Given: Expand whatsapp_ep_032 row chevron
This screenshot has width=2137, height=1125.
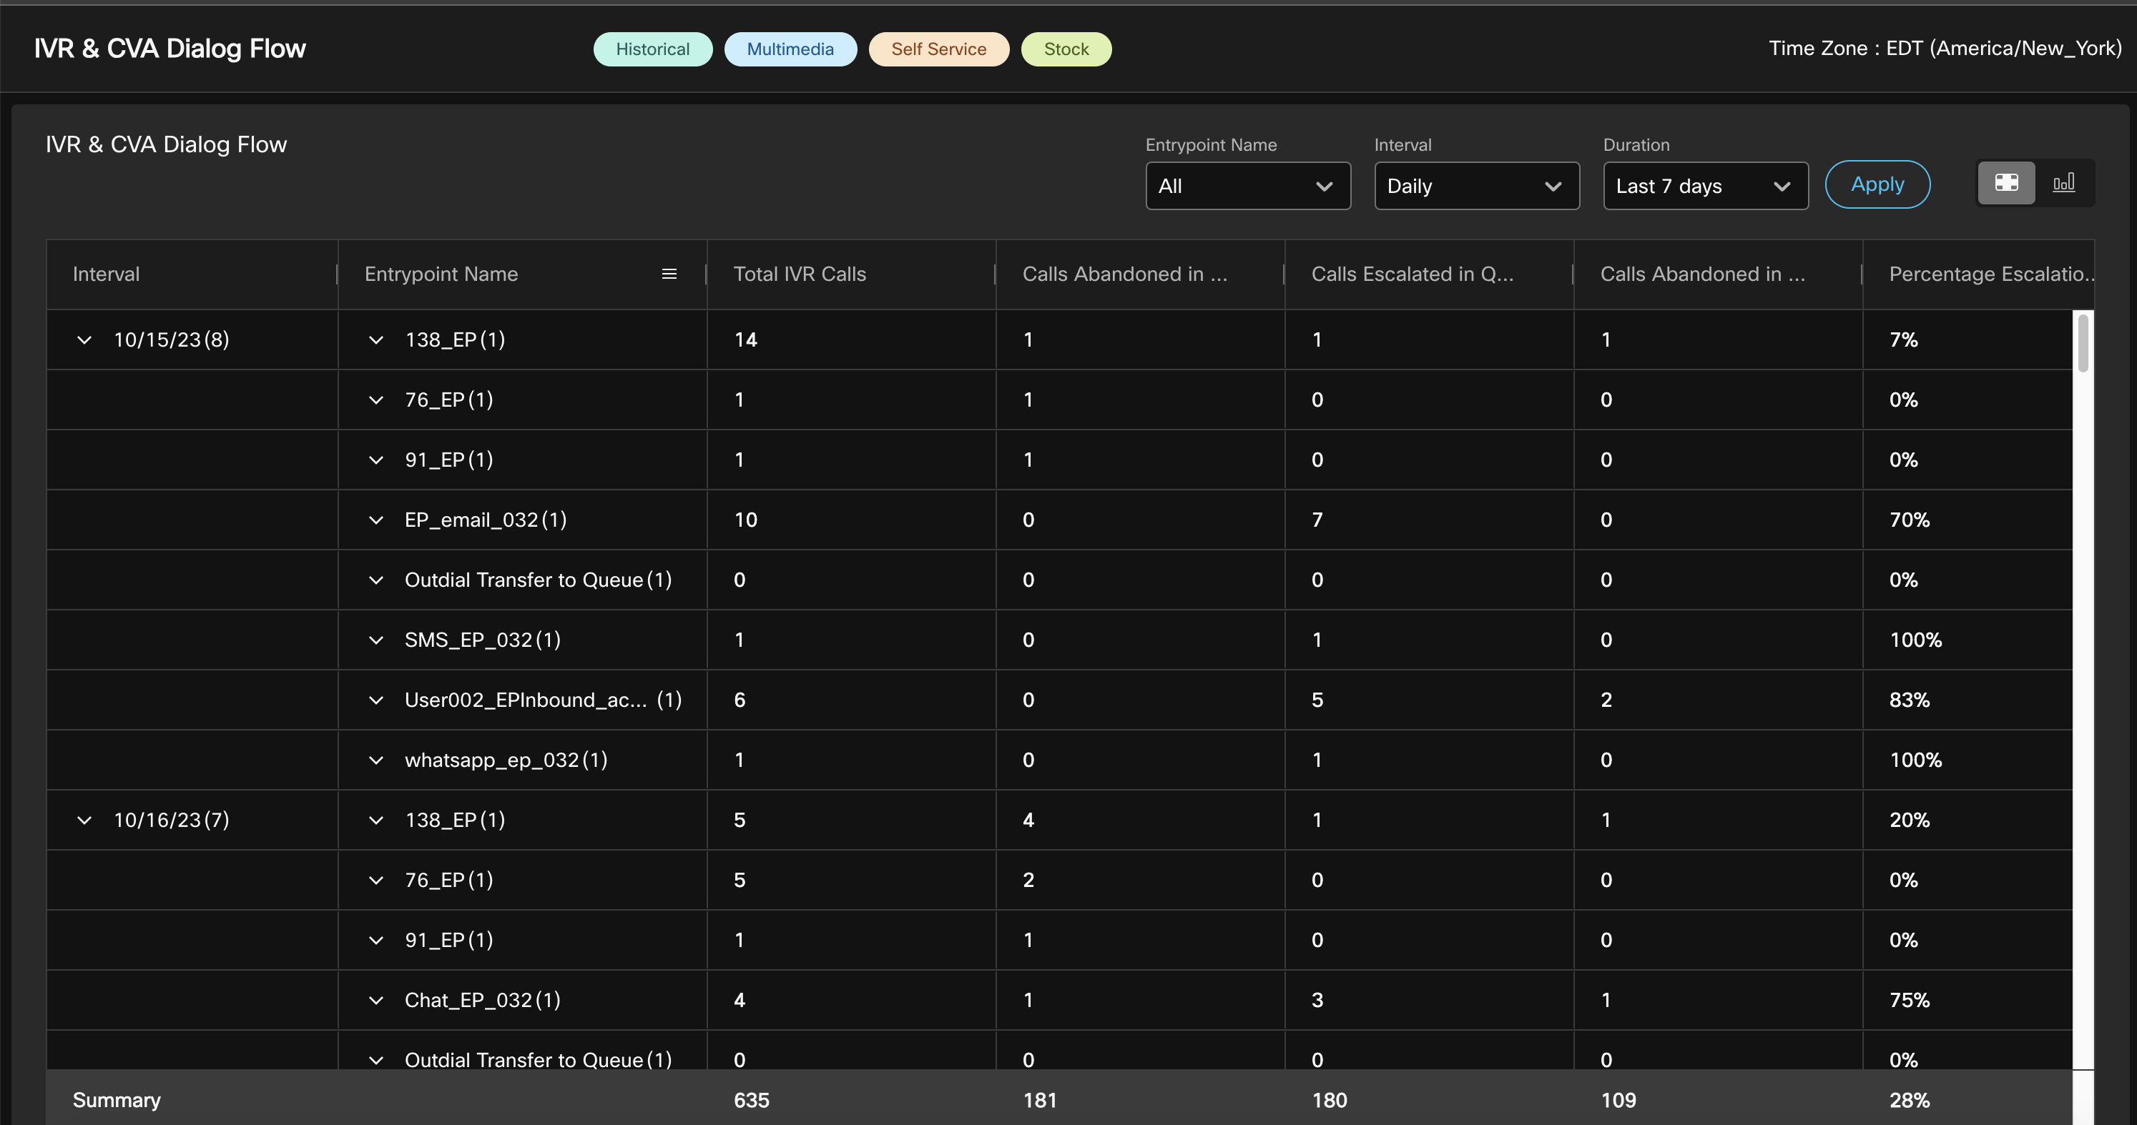Looking at the screenshot, I should coord(375,760).
